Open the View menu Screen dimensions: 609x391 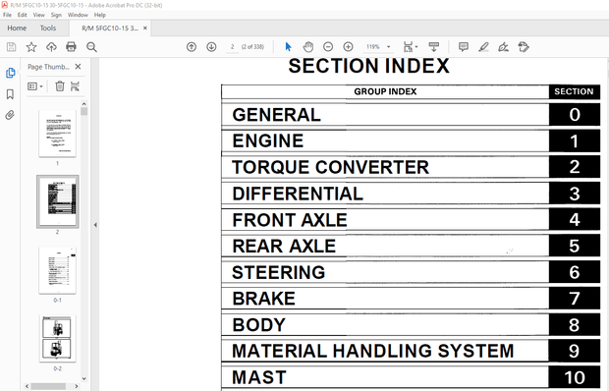(39, 15)
